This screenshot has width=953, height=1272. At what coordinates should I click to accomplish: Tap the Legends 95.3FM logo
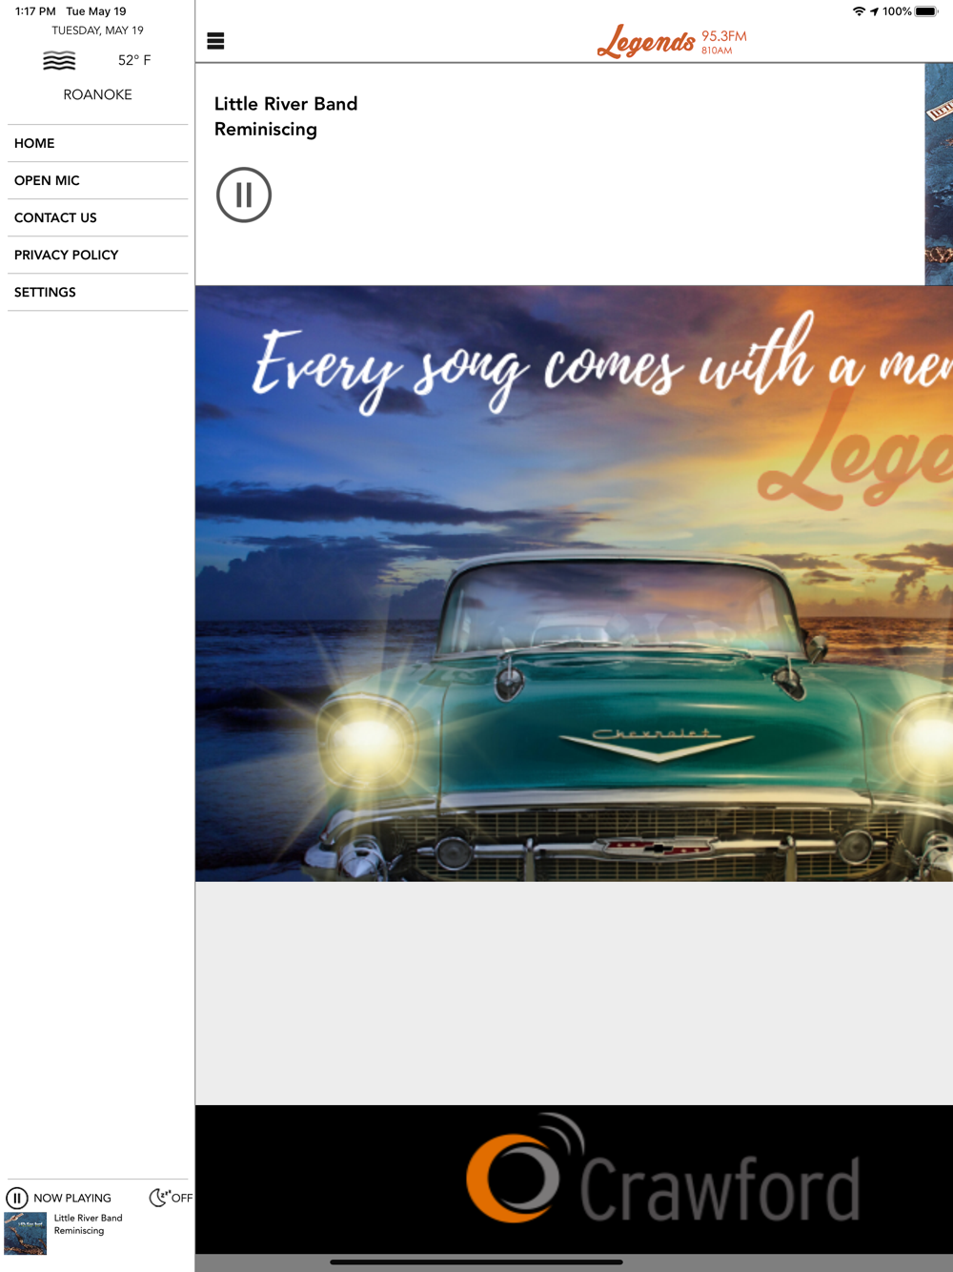672,41
